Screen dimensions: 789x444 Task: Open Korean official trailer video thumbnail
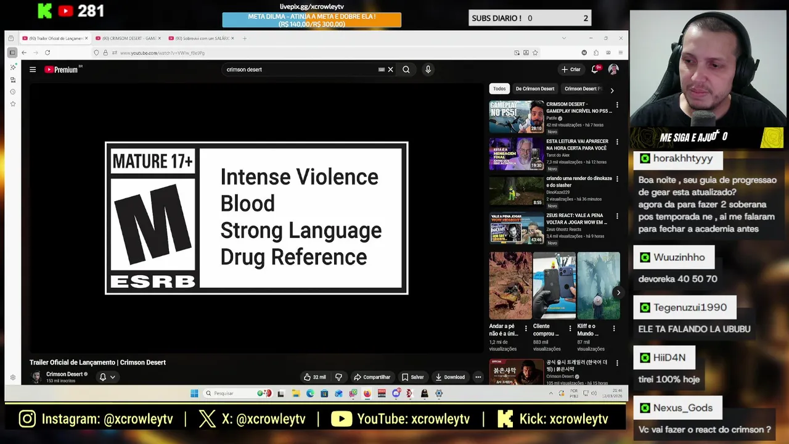517,372
